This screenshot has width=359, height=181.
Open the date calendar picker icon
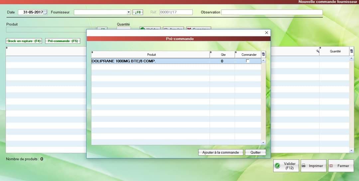tap(45, 12)
